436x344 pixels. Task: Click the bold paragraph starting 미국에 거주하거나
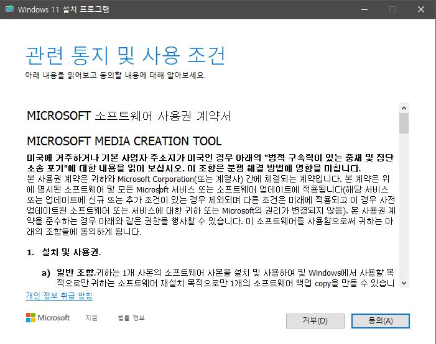point(210,163)
